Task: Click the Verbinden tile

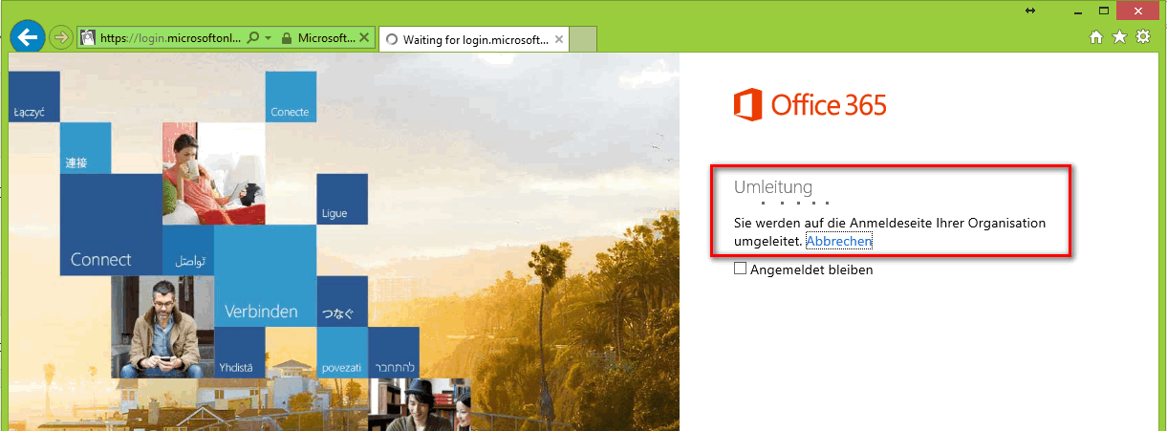Action: tap(265, 276)
